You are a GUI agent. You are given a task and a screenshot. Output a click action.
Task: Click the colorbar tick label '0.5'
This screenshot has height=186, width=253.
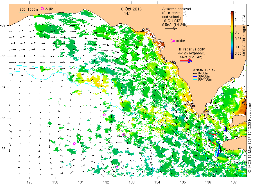pyautogui.click(x=237, y=32)
